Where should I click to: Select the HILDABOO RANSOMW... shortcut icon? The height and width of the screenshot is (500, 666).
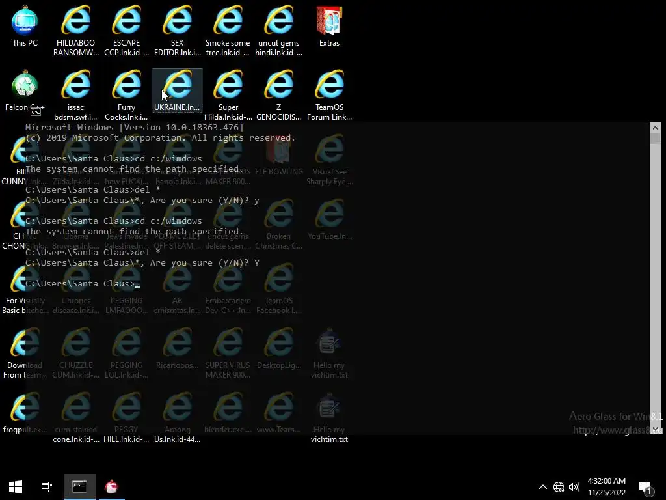75,31
